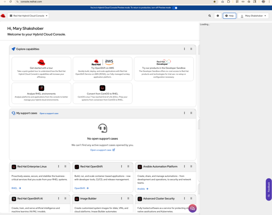Viewport: 272px width, 215px height.
Task: Click the Red Hat Enterprise Linux card icon
Action: point(14,167)
